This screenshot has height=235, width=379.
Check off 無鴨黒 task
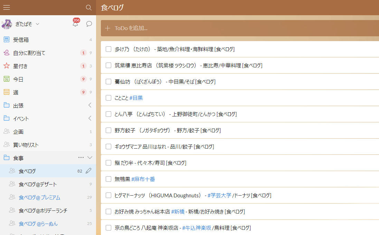click(x=108, y=179)
